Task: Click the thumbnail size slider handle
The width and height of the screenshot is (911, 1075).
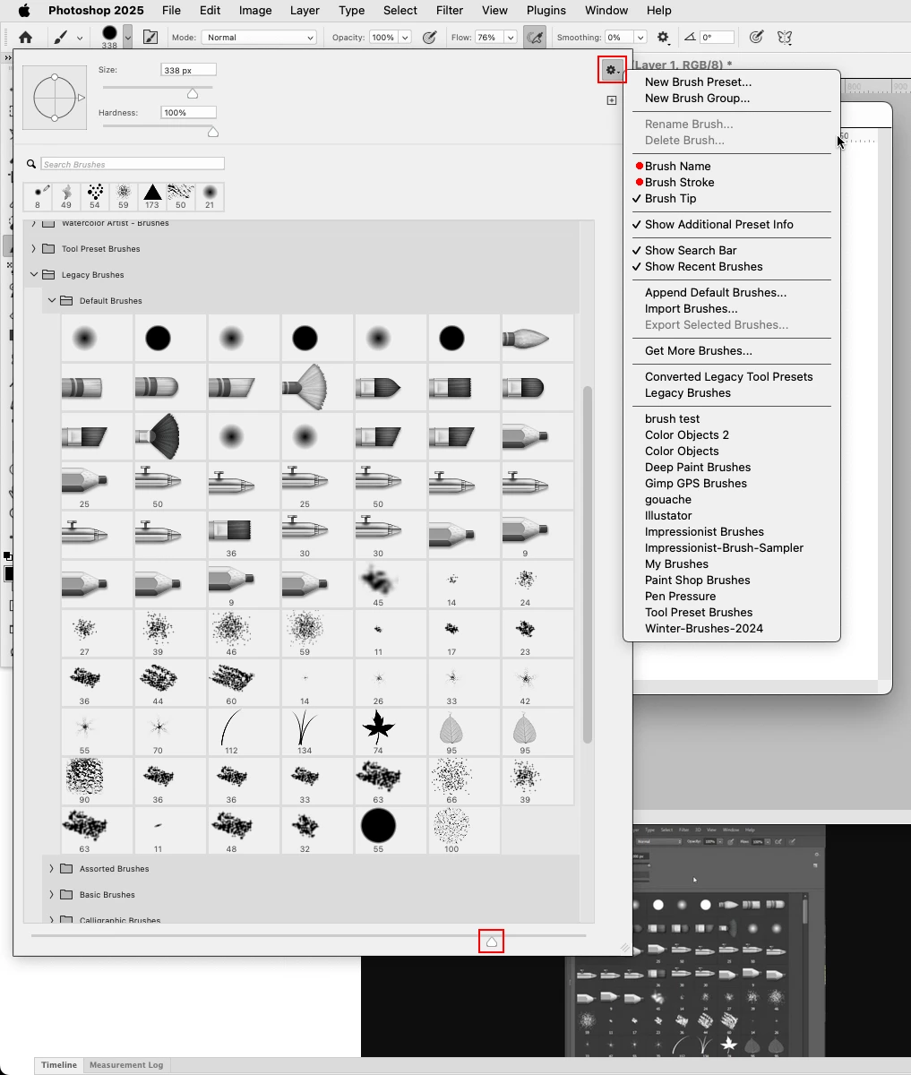Action: click(491, 942)
